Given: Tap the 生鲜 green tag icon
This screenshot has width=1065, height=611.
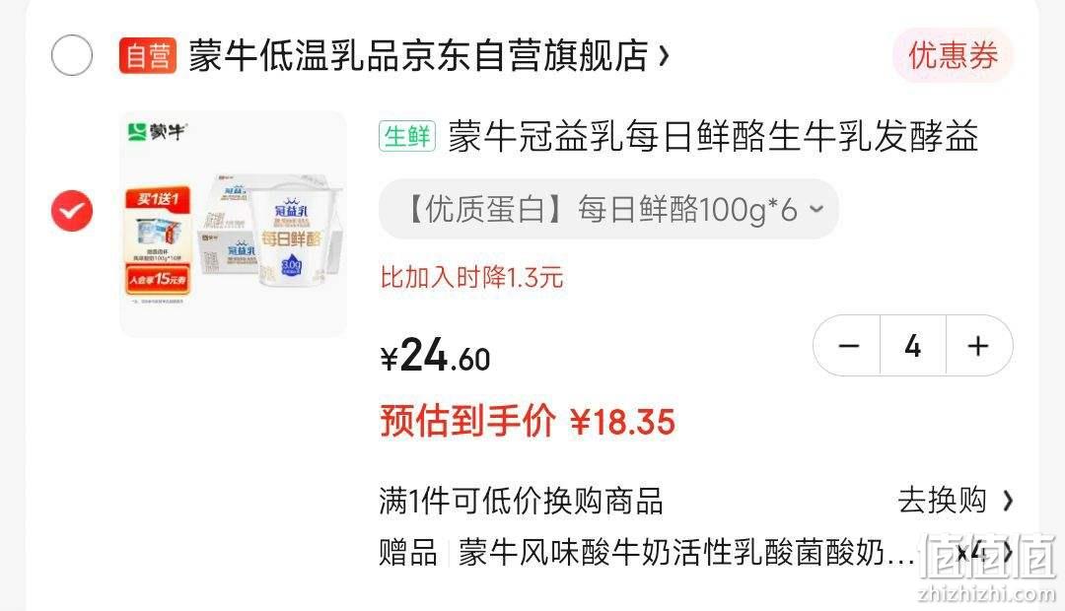Looking at the screenshot, I should click(x=407, y=136).
